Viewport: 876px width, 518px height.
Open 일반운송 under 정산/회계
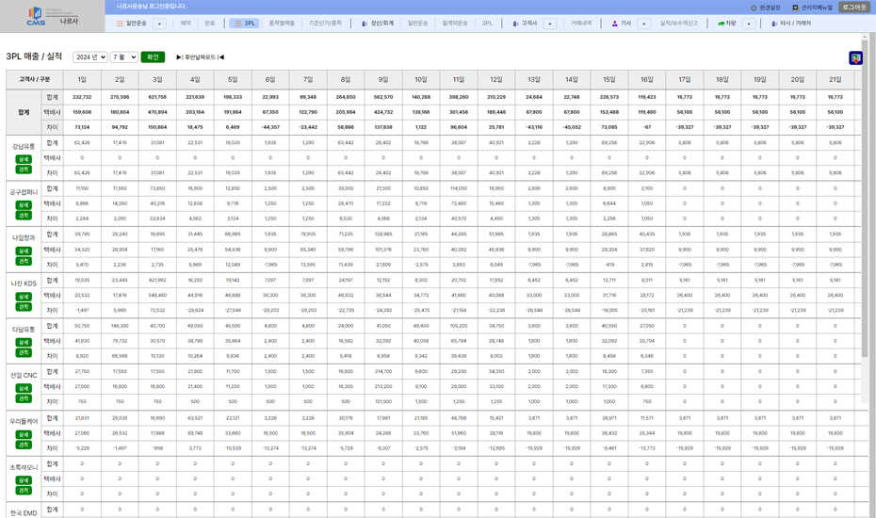417,24
